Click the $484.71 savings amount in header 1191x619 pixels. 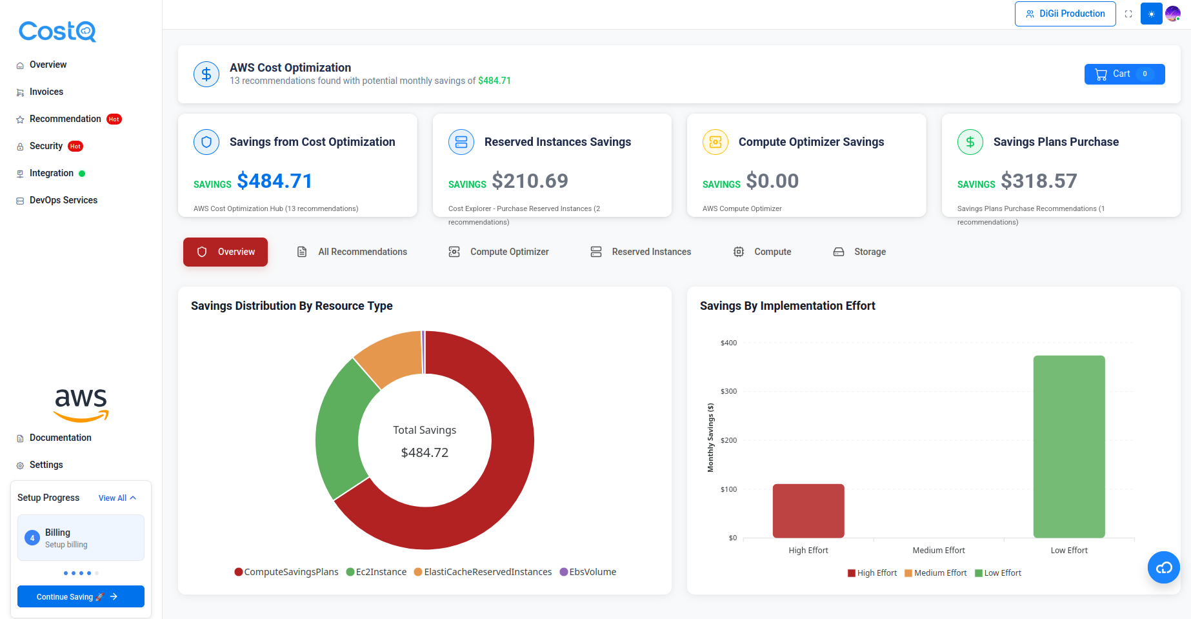click(x=494, y=81)
